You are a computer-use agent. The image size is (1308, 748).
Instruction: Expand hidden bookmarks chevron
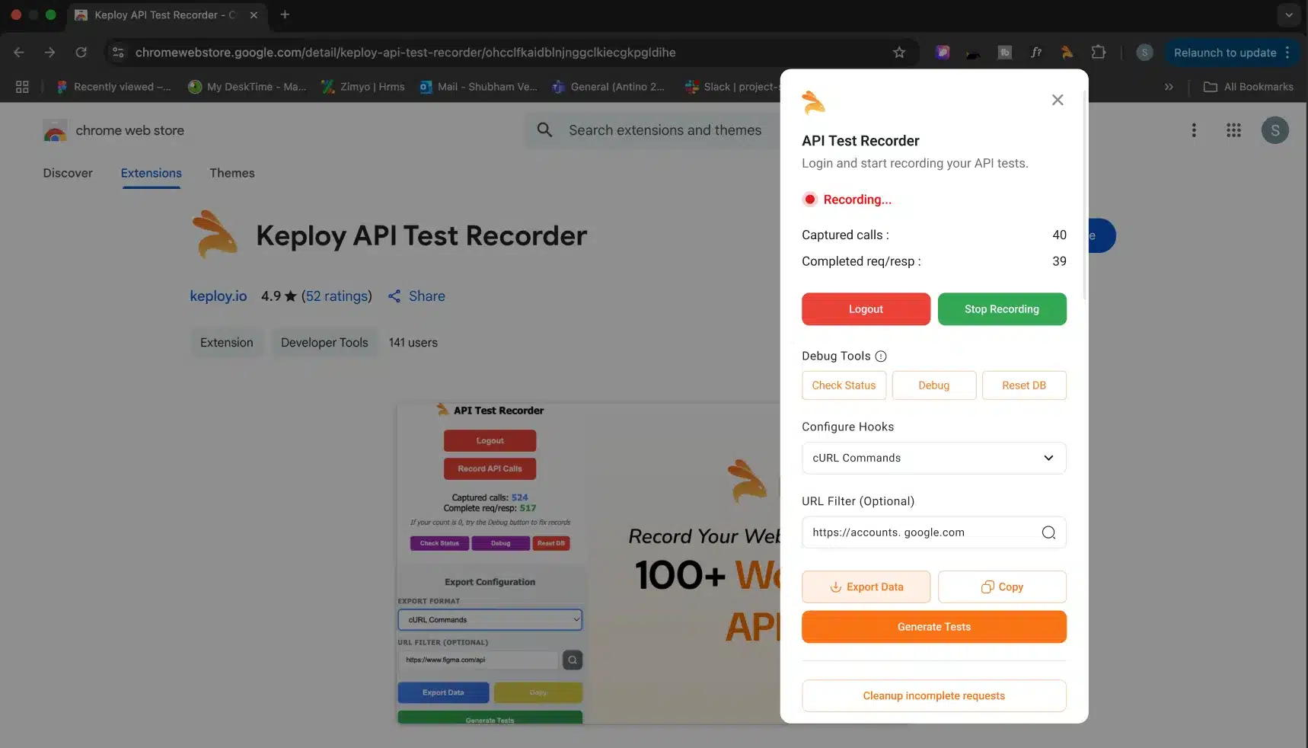click(x=1169, y=87)
